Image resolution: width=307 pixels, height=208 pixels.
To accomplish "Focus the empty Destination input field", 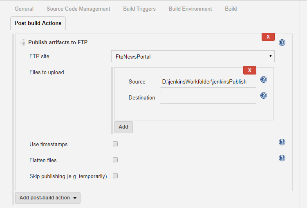I will click(x=208, y=97).
